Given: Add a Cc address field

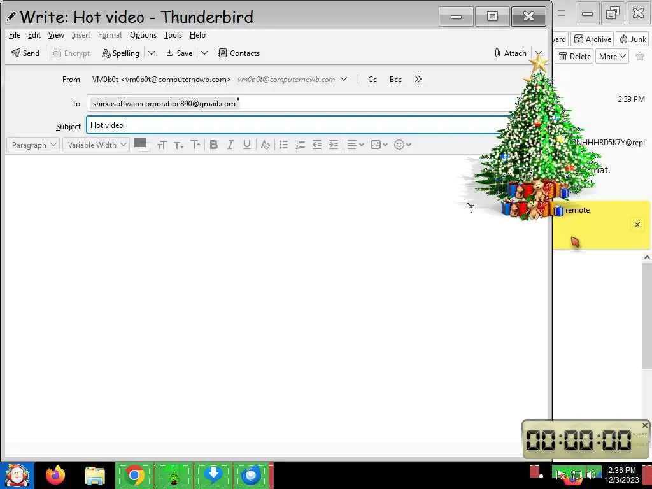Looking at the screenshot, I should coord(372,80).
